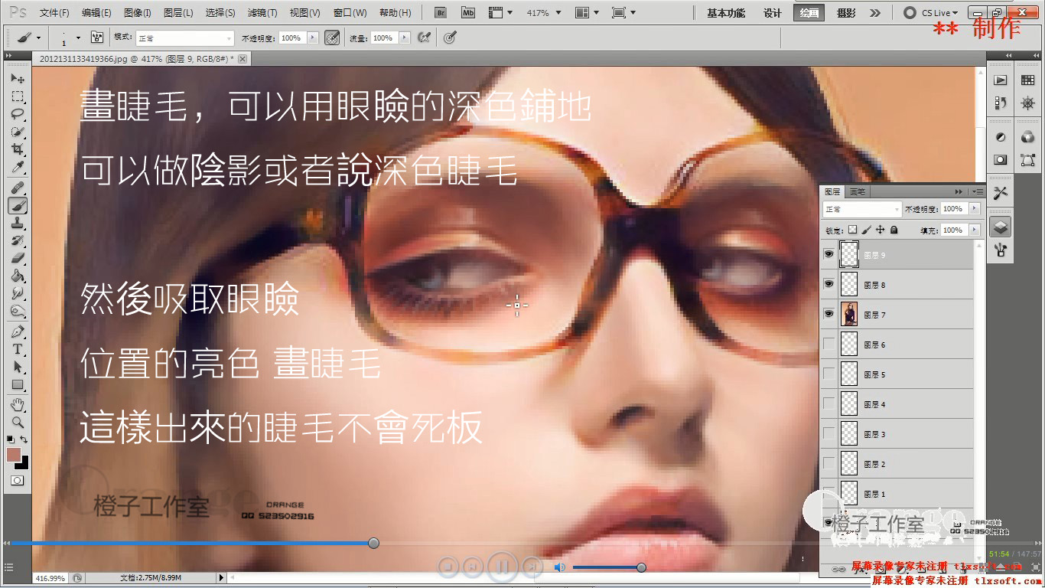
Task: Select the Rectangular Marquee tool
Action: point(18,96)
